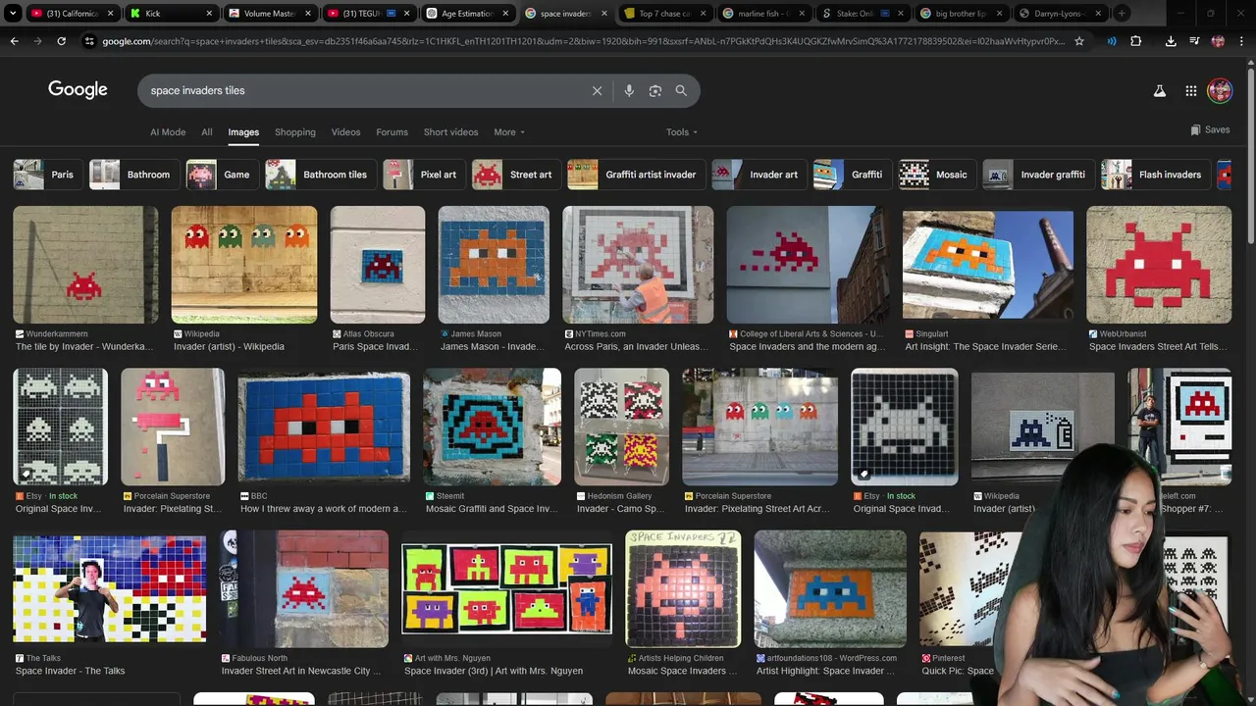Image resolution: width=1256 pixels, height=706 pixels.
Task: Submit search with magnifying glass icon
Action: click(x=681, y=90)
